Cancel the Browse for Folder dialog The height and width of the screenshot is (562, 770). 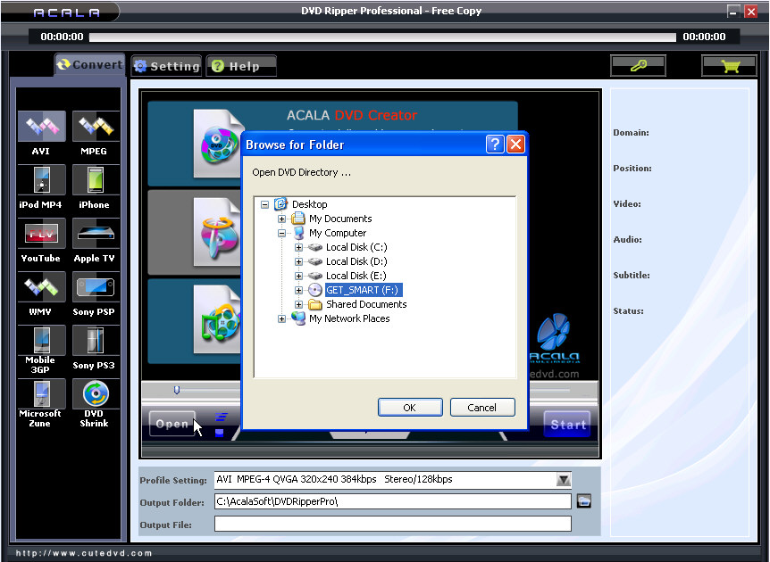[482, 408]
